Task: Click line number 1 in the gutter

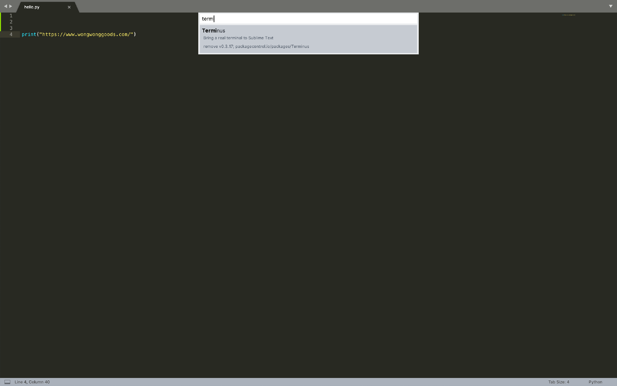Action: click(x=11, y=16)
